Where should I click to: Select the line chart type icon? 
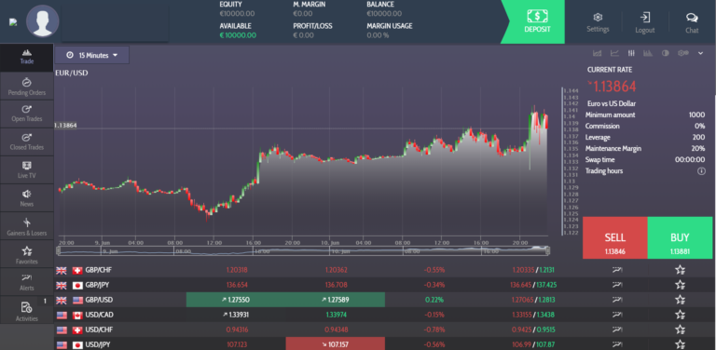tap(614, 53)
